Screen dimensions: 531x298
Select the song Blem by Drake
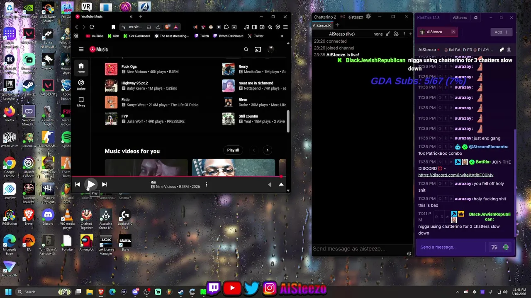[243, 100]
